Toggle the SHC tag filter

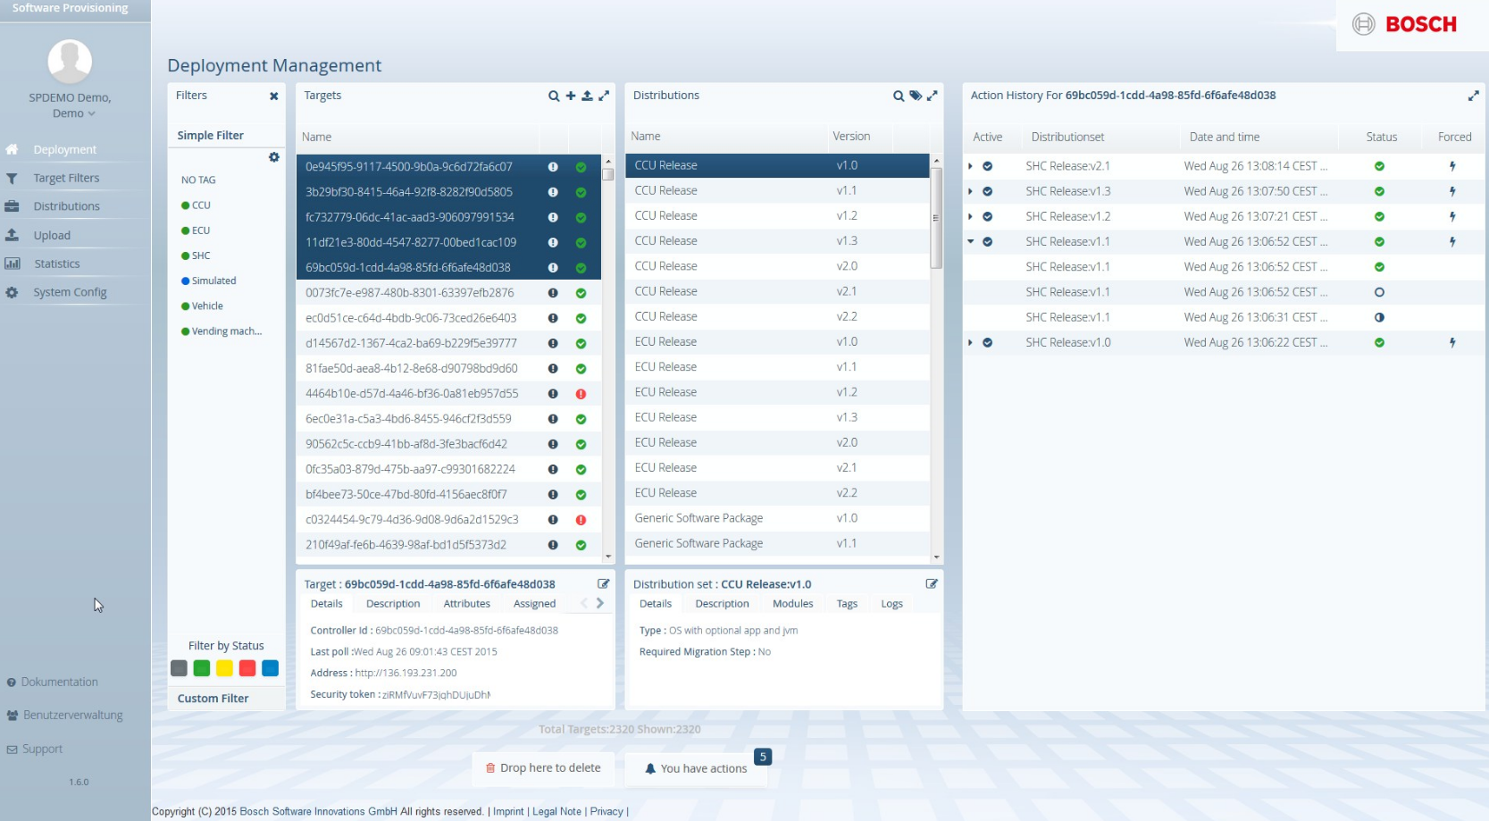[x=197, y=256]
